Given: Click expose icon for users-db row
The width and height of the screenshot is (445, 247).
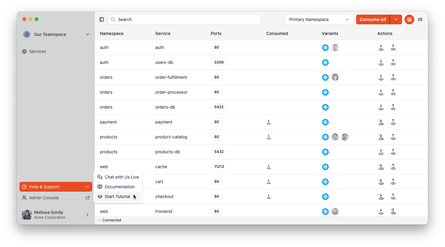Looking at the screenshot, I should coord(393,62).
